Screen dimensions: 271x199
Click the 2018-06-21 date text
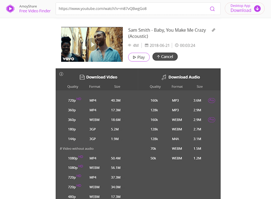(x=159, y=46)
